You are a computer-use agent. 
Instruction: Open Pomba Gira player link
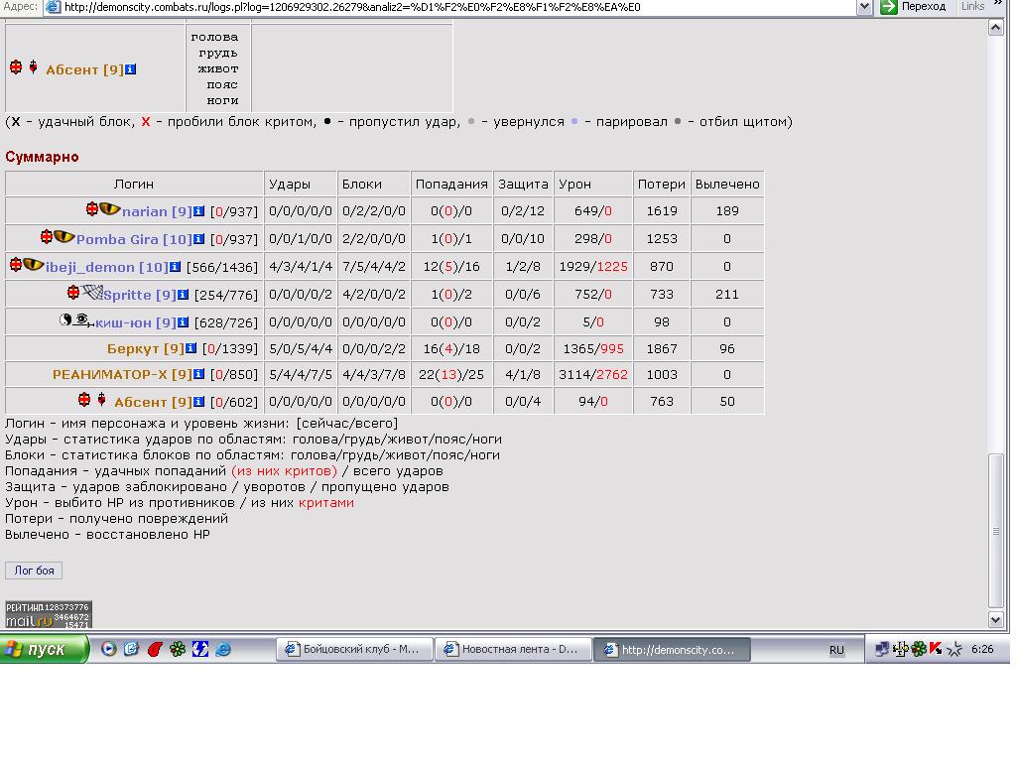tap(134, 239)
